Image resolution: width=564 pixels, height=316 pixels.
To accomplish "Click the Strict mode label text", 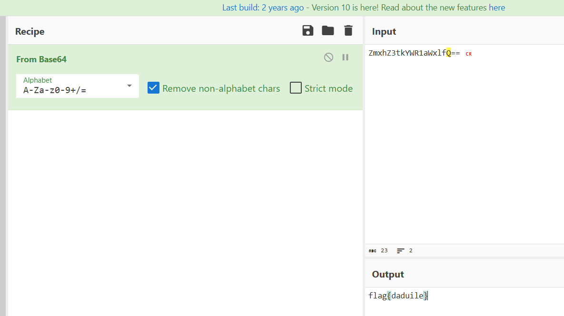I will click(x=328, y=88).
